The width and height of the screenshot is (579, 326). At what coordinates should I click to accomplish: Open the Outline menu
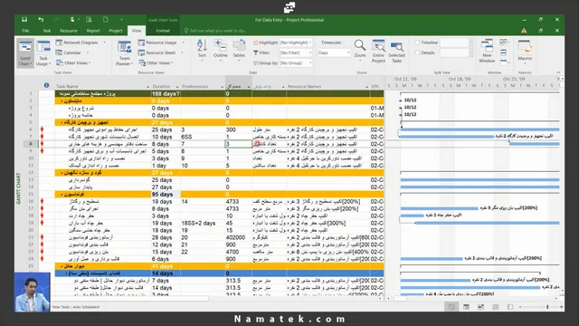(x=220, y=51)
